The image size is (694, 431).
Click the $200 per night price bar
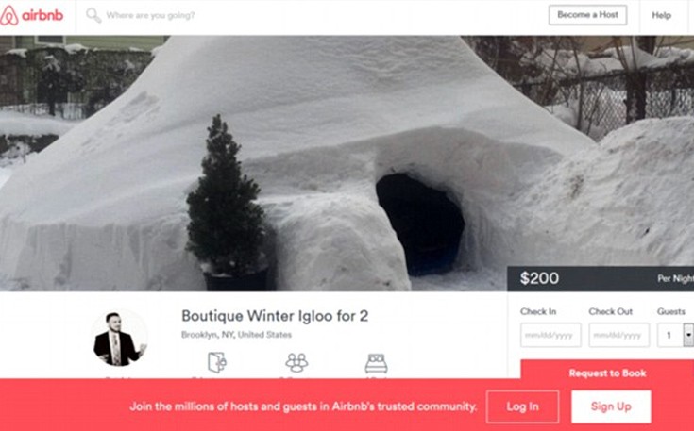pyautogui.click(x=601, y=278)
